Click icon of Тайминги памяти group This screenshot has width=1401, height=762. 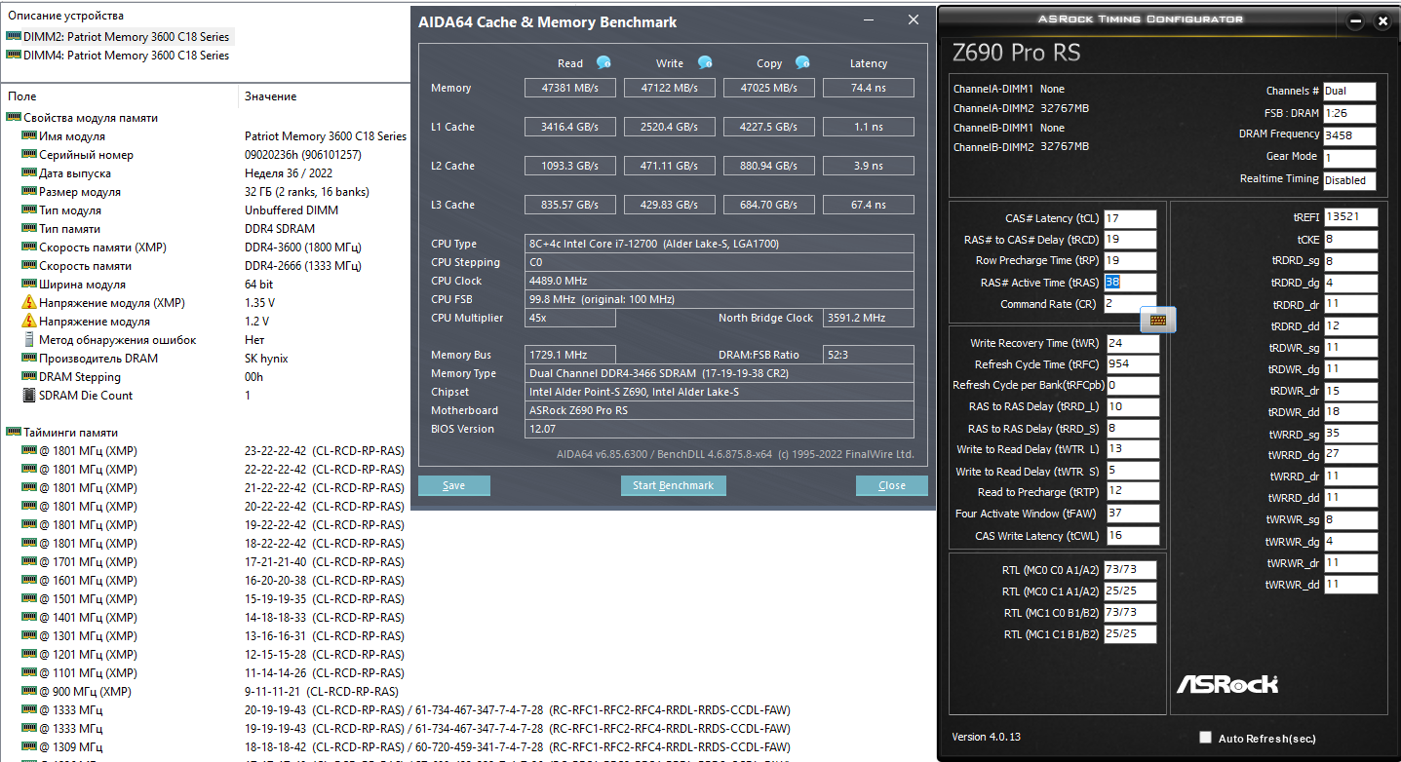tap(14, 433)
